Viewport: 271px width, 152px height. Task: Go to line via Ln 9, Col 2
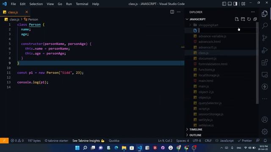(165, 141)
